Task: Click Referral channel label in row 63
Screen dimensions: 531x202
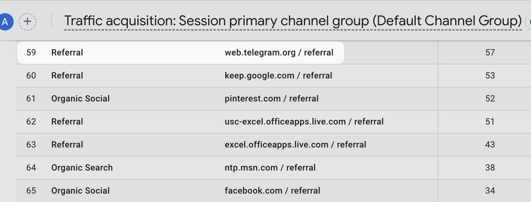Action: (x=67, y=145)
